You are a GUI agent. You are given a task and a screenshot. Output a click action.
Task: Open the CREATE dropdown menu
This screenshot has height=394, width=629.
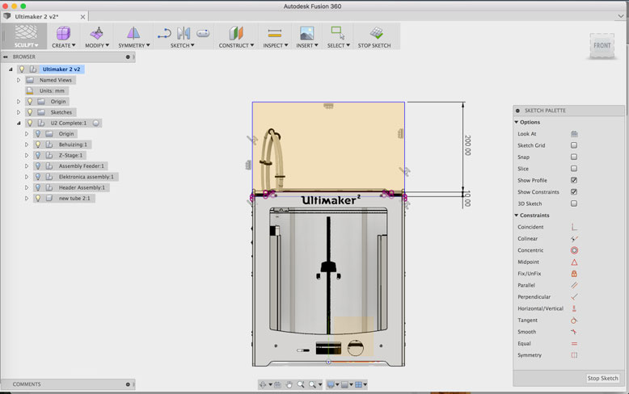point(63,46)
